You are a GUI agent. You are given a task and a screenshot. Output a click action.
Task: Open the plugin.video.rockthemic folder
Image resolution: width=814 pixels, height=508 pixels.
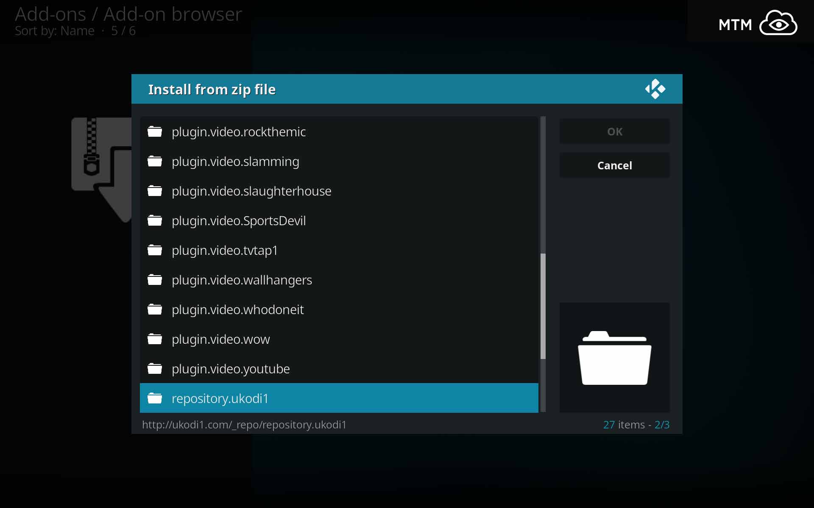click(x=339, y=132)
